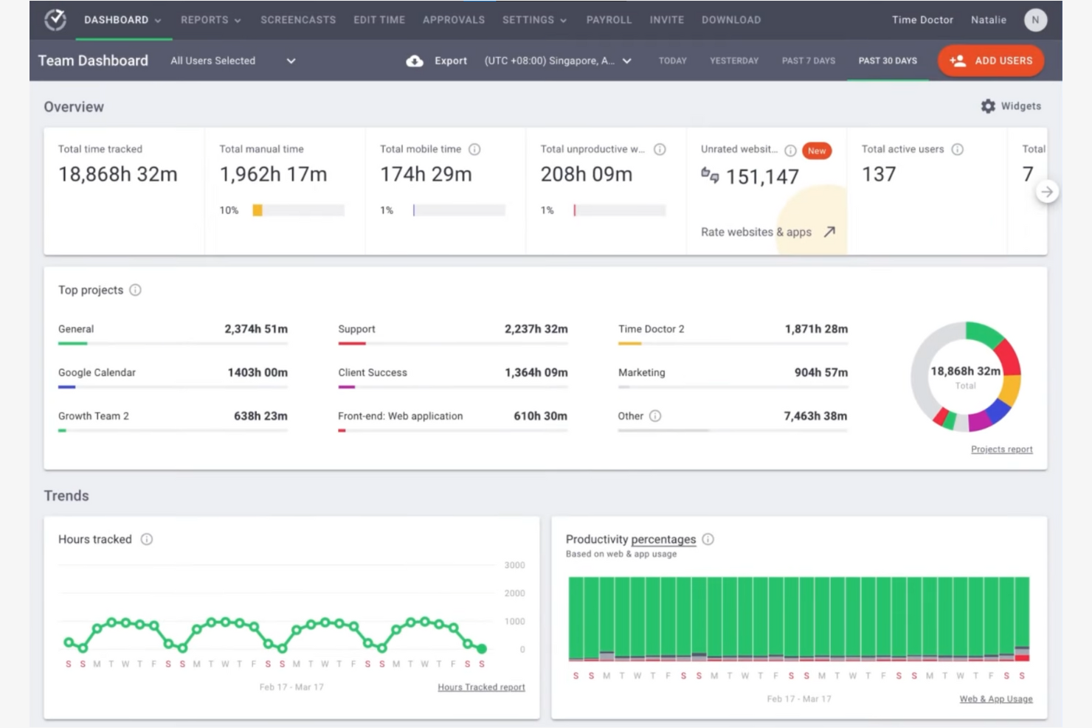This screenshot has height=728, width=1092.
Task: Click the Top projects info icon
Action: 135,290
